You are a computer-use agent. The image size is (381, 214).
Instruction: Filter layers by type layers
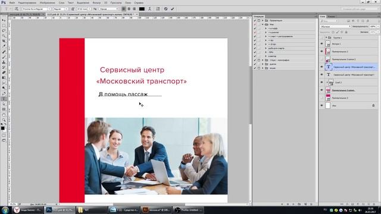tap(358, 21)
